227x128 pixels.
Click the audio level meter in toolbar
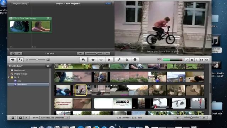(x=173, y=60)
